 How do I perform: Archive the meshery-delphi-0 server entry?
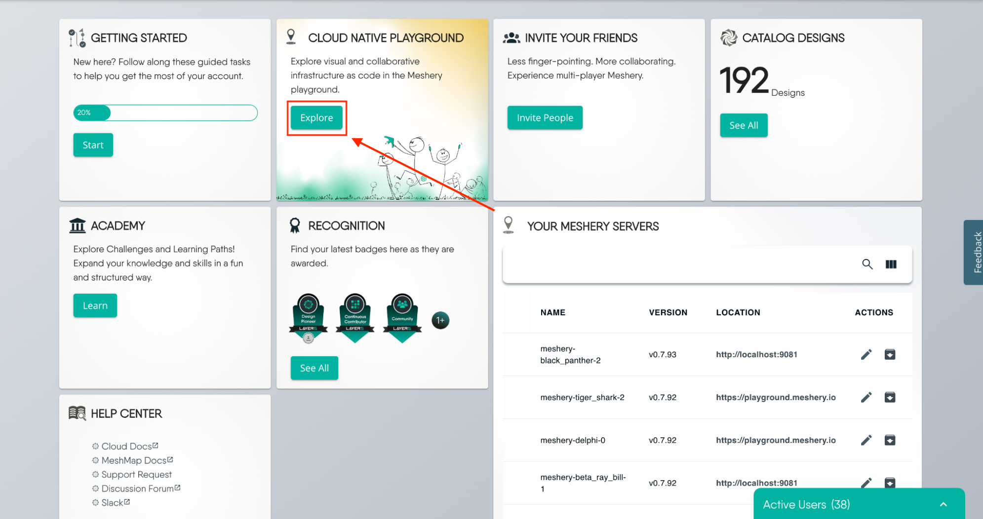pos(890,440)
